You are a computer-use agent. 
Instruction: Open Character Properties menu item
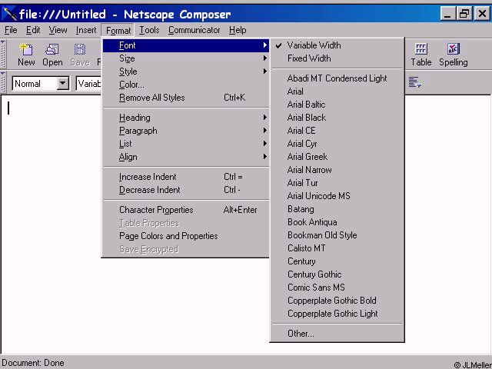click(186, 210)
